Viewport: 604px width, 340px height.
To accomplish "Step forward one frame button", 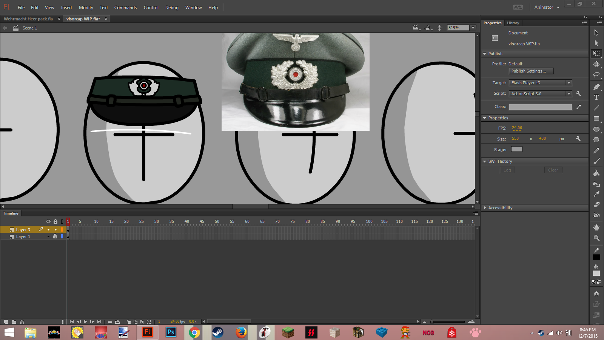I will pos(92,322).
